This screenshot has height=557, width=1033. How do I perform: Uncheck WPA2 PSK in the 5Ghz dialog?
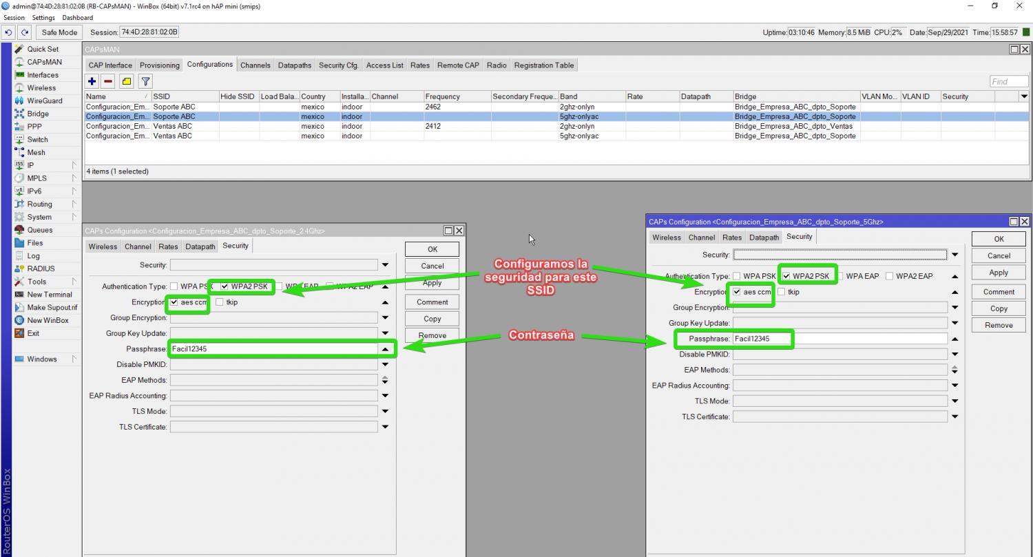click(x=787, y=276)
